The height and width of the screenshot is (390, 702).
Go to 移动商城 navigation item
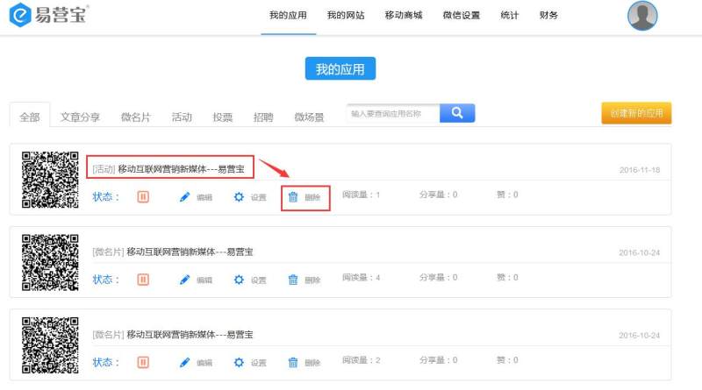coord(404,15)
